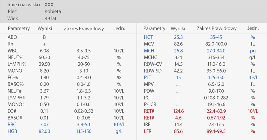Click the Płeć value Kobieta
This screenshot has width=267, height=140.
[x=53, y=12]
